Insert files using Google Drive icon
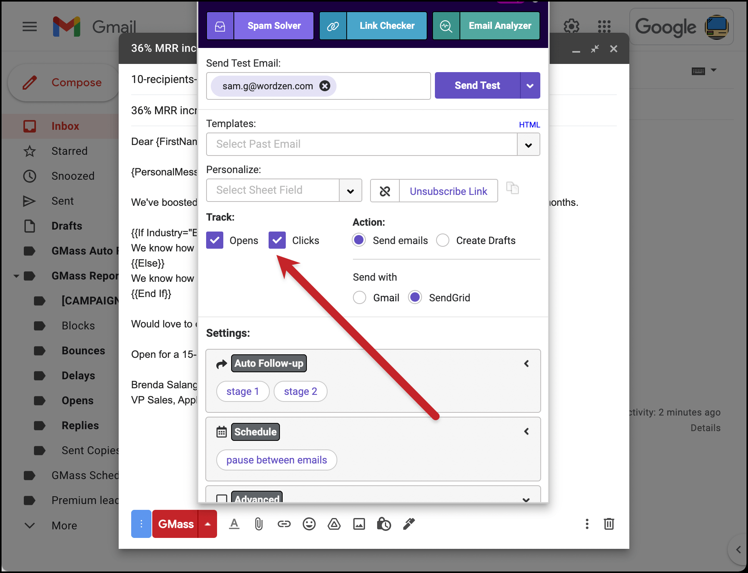This screenshot has height=573, width=748. click(334, 524)
